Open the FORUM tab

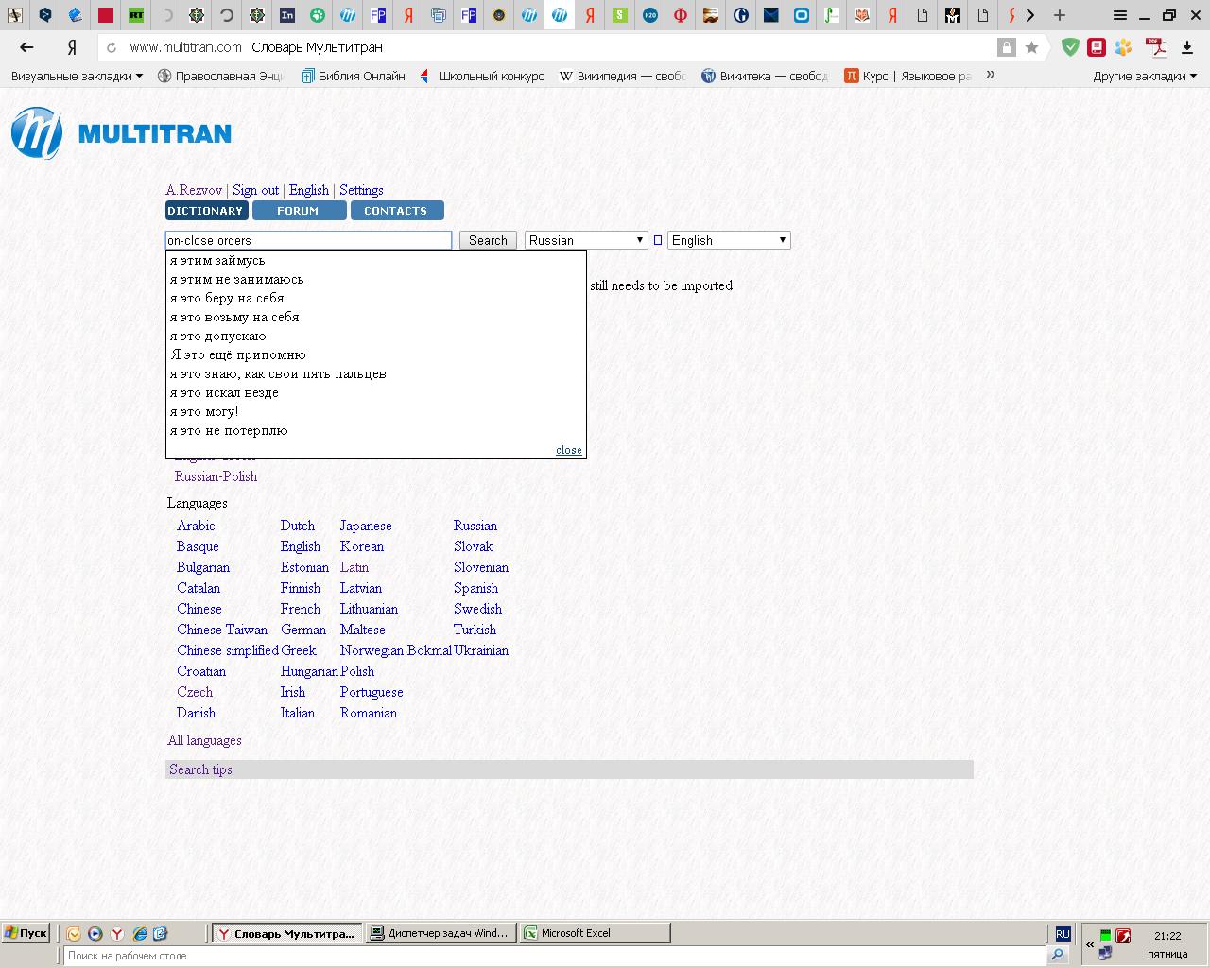pos(298,211)
